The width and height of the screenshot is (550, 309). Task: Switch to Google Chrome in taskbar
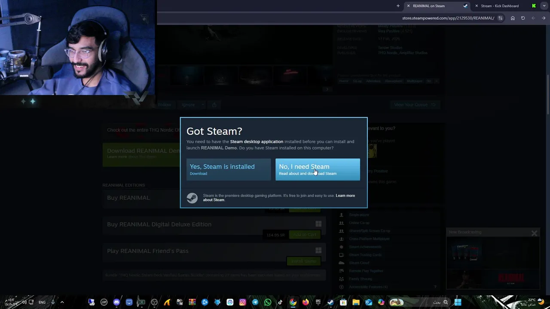pyautogui.click(x=293, y=302)
